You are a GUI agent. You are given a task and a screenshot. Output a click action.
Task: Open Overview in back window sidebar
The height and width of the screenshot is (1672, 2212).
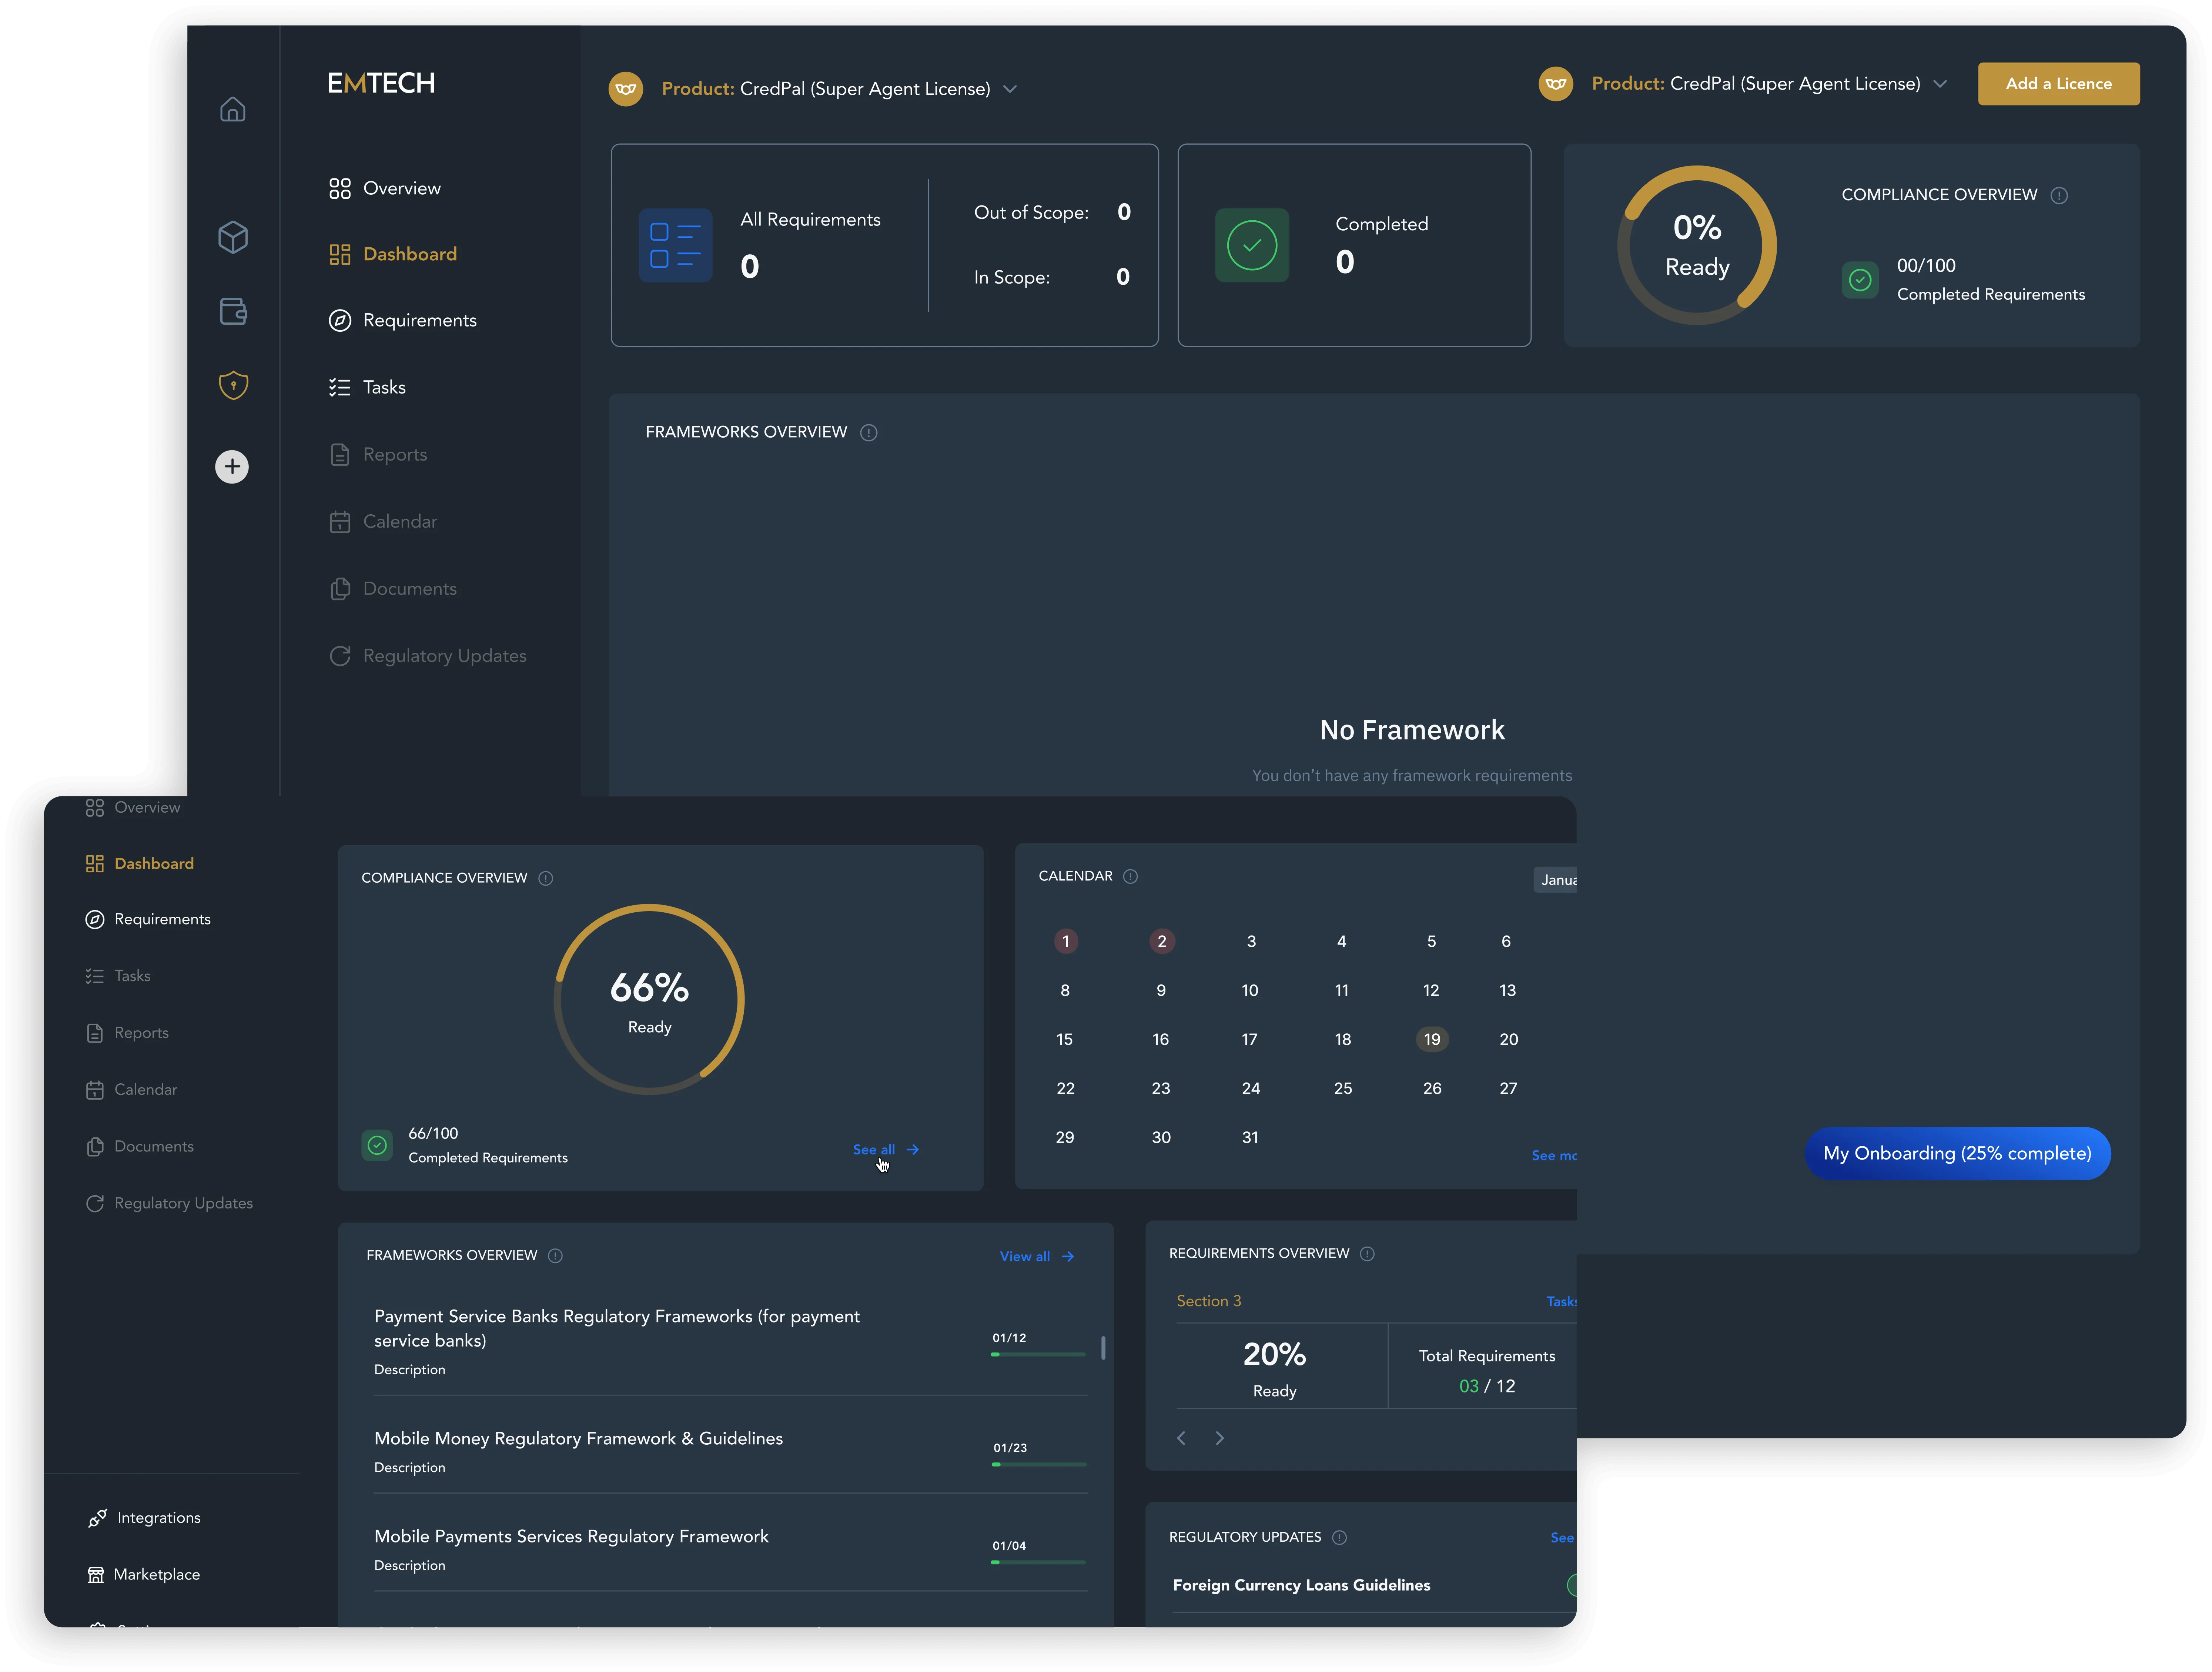(x=385, y=188)
